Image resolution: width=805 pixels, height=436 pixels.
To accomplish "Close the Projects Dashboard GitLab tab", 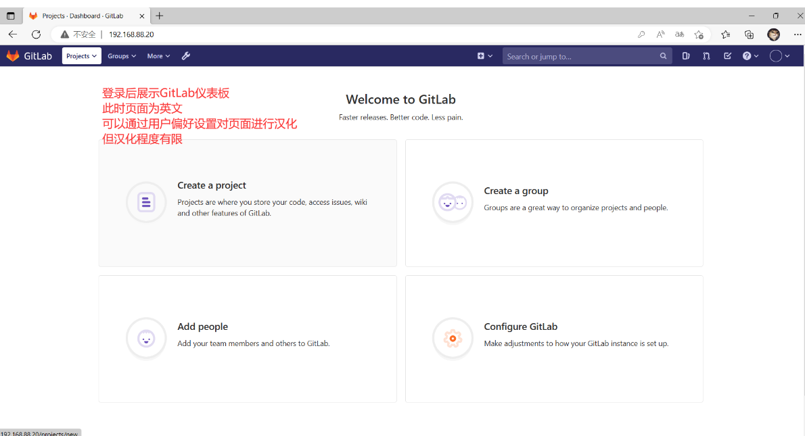I will 142,16.
